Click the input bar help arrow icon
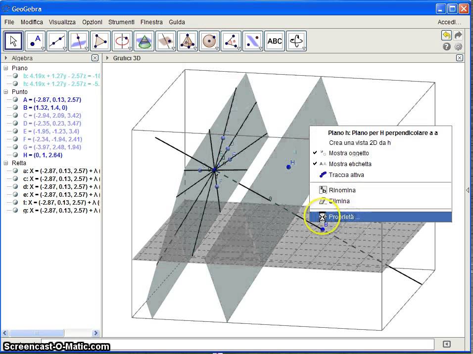Viewport: 473px width, 354px height. 447,344
